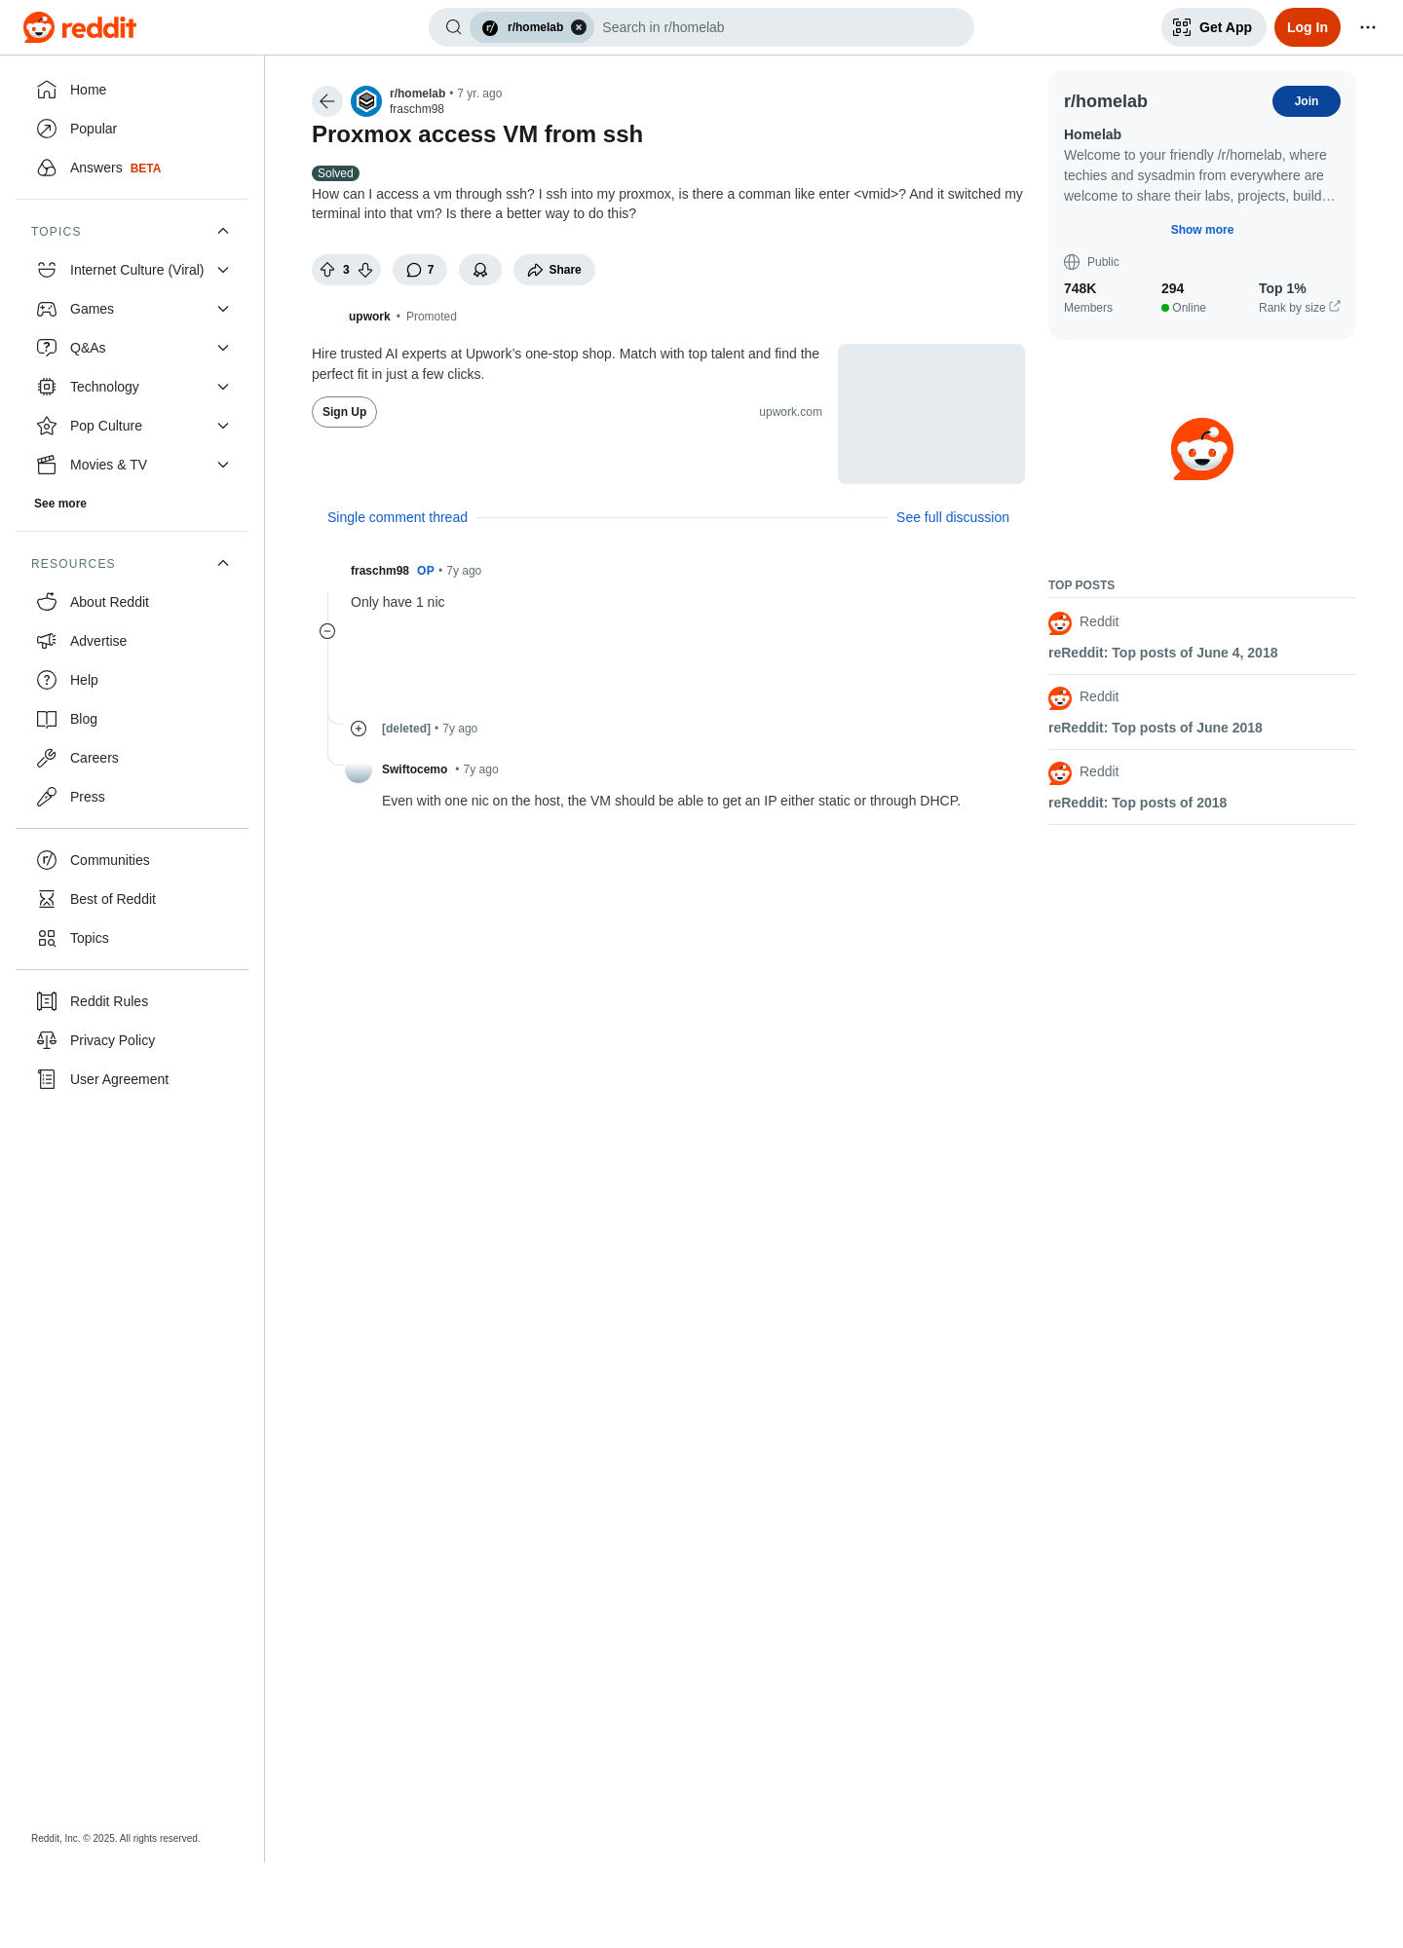1403x1948 pixels.
Task: Open fraschm98 commenter profile
Action: (380, 571)
